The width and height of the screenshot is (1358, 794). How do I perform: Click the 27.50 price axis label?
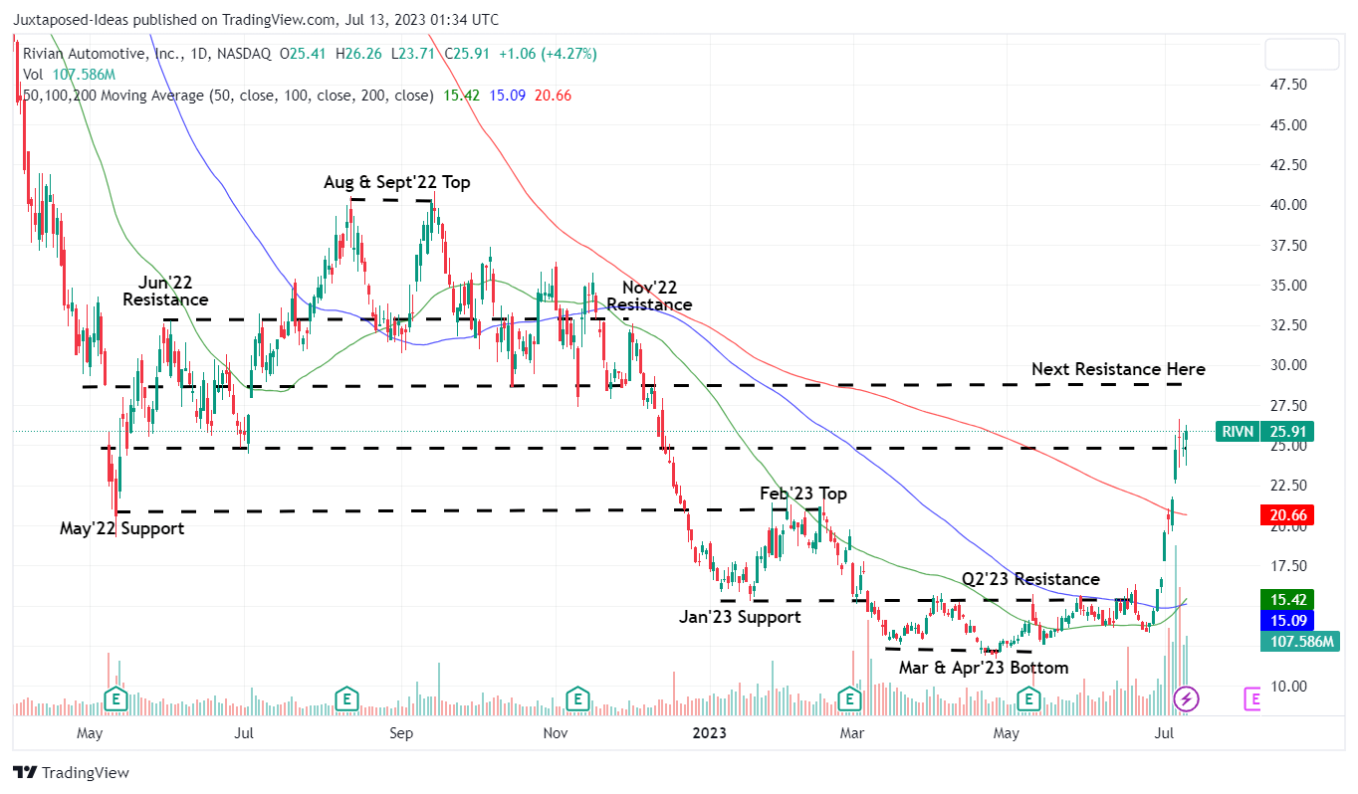pyautogui.click(x=1287, y=406)
